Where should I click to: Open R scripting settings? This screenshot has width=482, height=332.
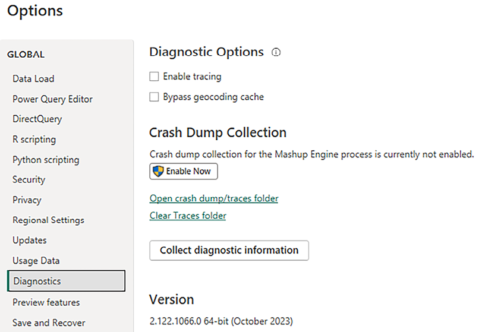(34, 140)
